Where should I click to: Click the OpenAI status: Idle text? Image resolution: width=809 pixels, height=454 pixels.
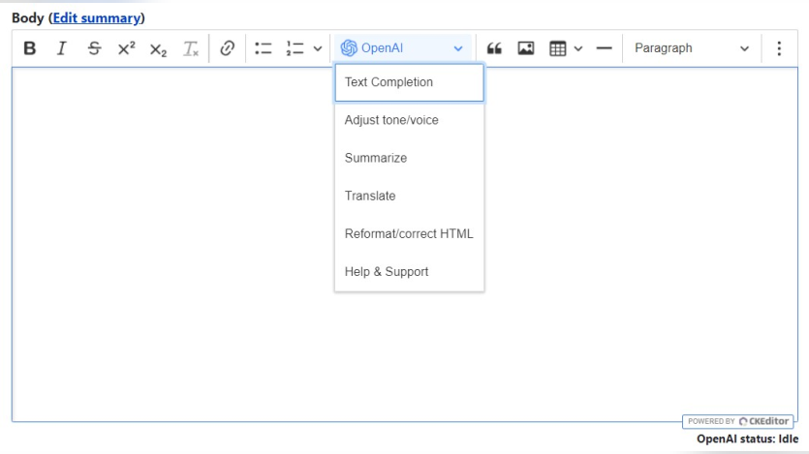point(748,439)
